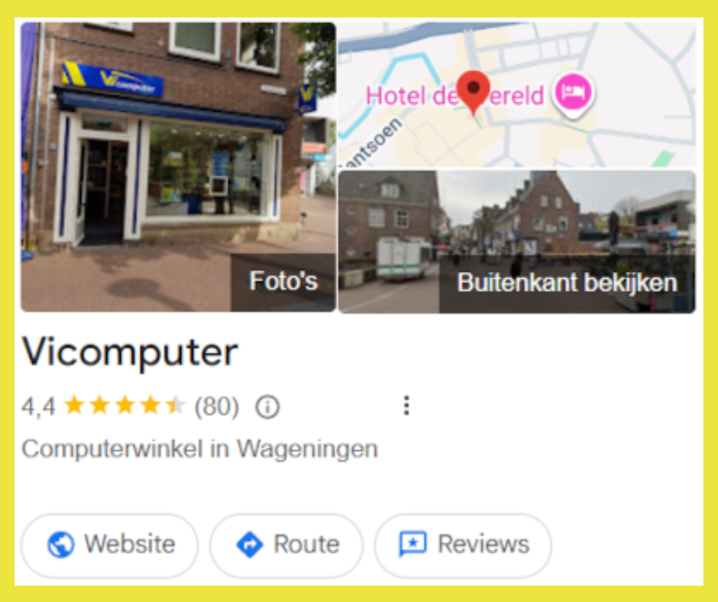Open the Foto's gallery label
Viewport: 718px width, 602px height.
283,281
